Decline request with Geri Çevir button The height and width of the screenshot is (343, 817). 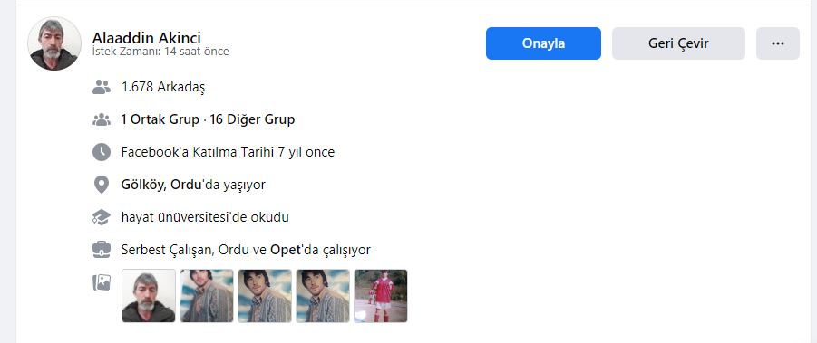click(678, 43)
